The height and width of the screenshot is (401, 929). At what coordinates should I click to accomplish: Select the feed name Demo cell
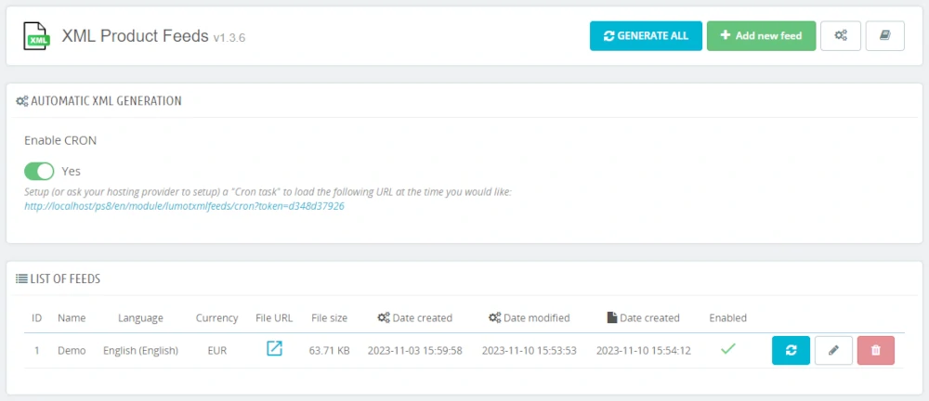(72, 351)
